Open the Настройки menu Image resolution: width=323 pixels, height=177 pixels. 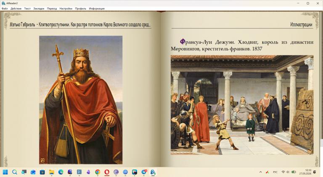click(x=66, y=9)
